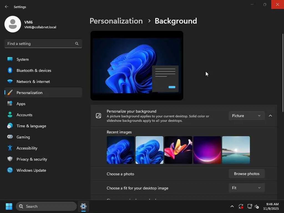Click the Bluetooth icon in sidebar
This screenshot has width=284, height=213.
pyautogui.click(x=10, y=70)
